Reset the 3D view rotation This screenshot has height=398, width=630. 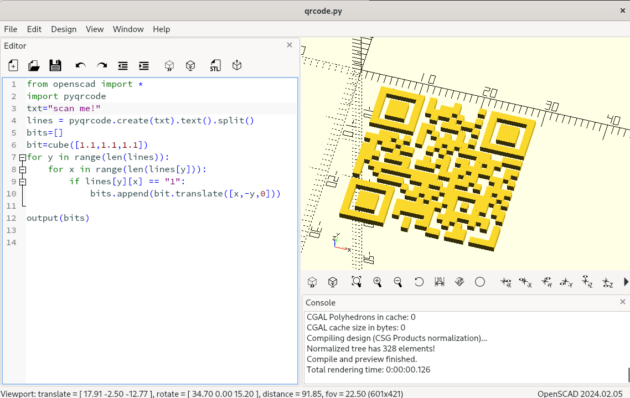coord(419,282)
